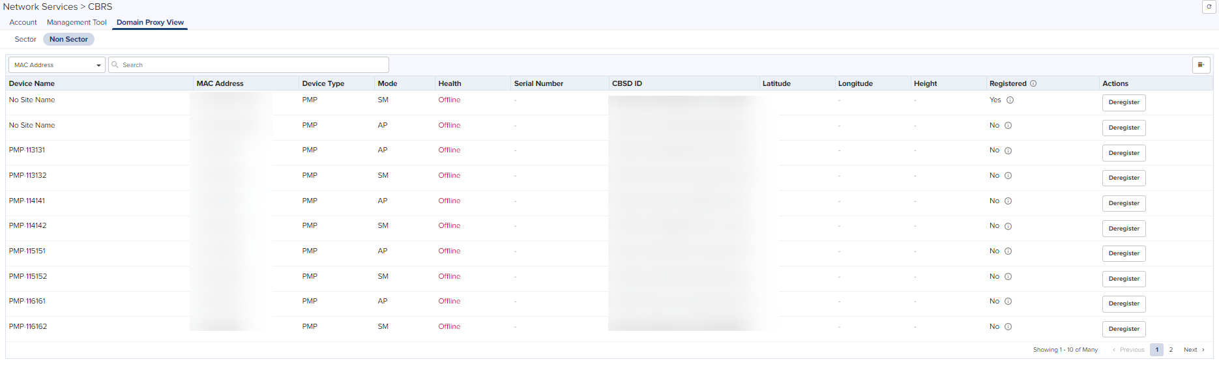Click info icon in PMP-115152 Registered cell
The height and width of the screenshot is (368, 1219).
coord(1008,277)
